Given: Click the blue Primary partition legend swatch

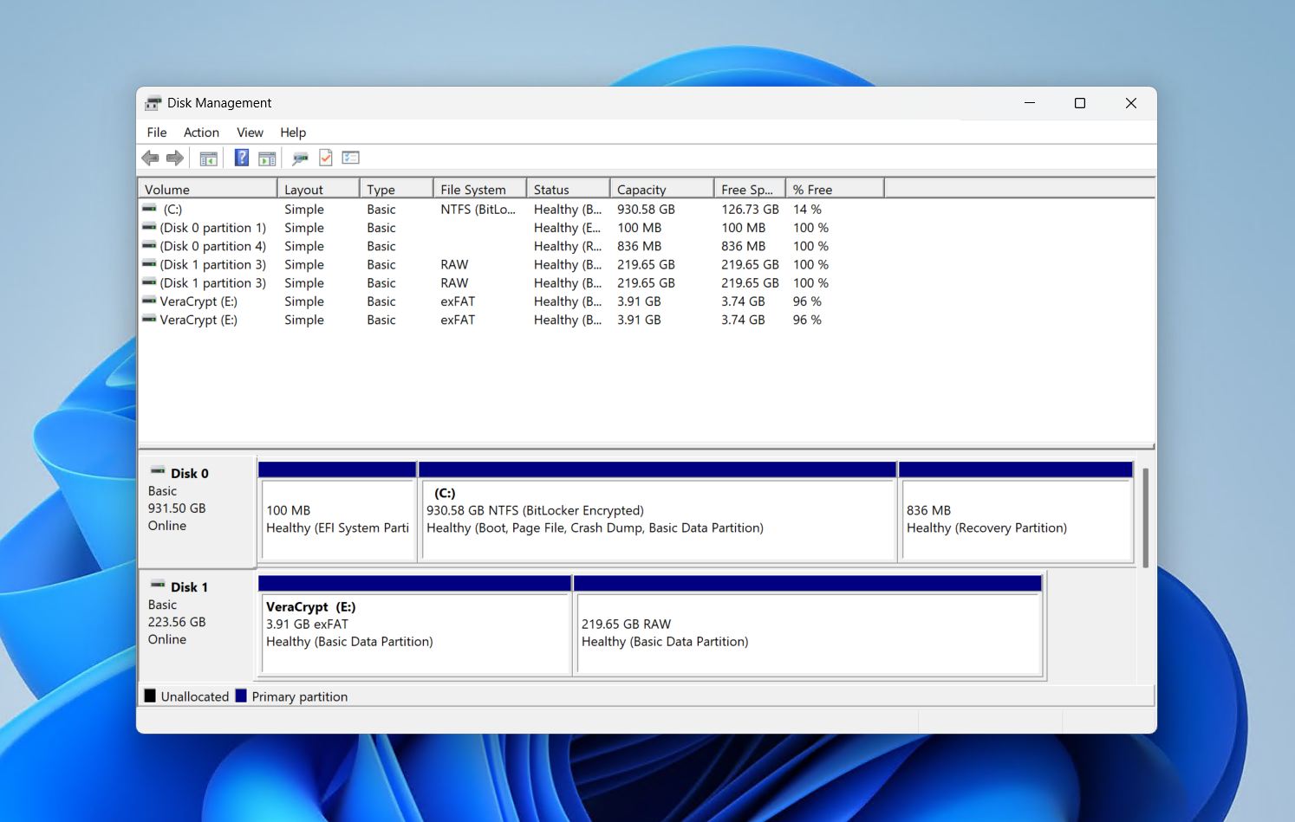Looking at the screenshot, I should [241, 696].
